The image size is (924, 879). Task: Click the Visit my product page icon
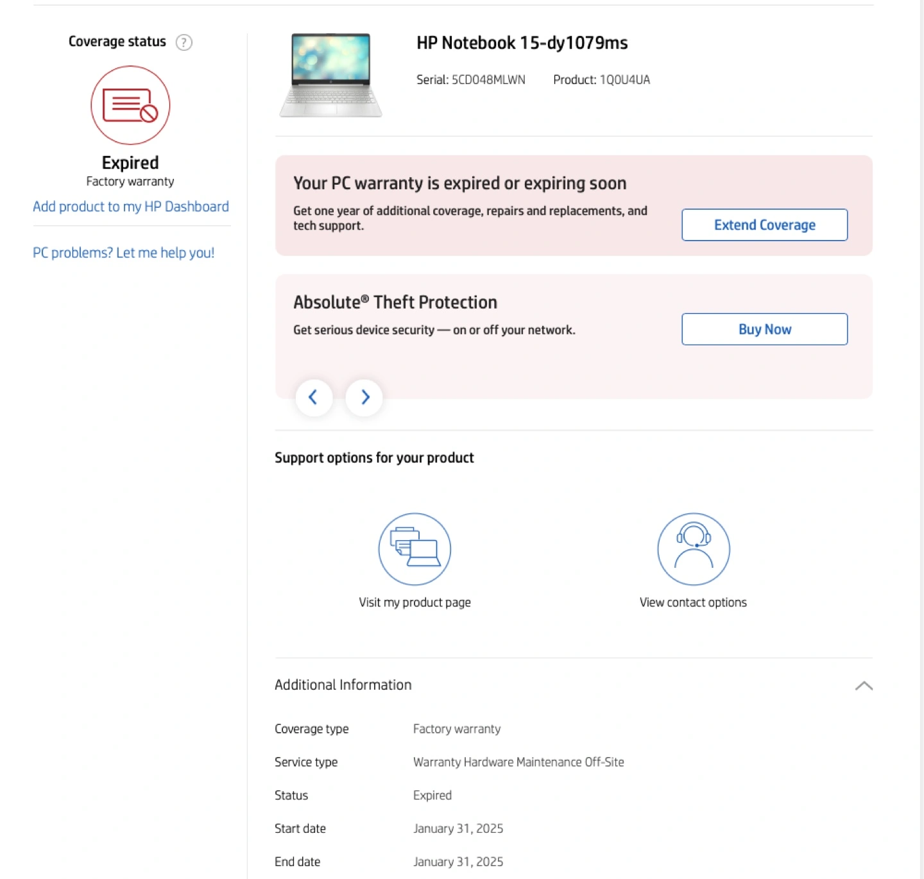coord(415,549)
